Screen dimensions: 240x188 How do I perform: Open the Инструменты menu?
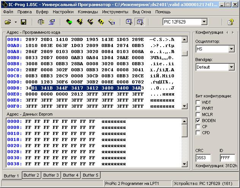[115, 12]
